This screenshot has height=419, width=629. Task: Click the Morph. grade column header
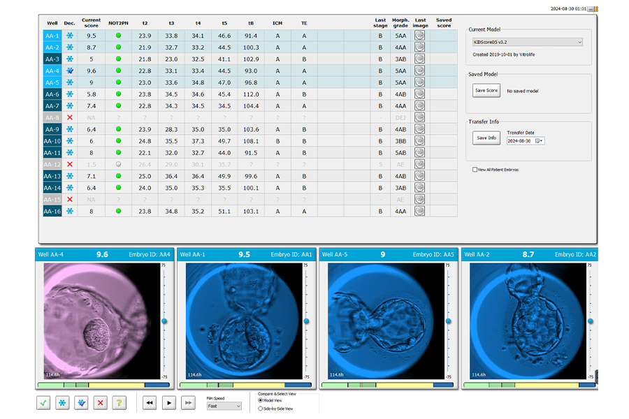[400, 22]
